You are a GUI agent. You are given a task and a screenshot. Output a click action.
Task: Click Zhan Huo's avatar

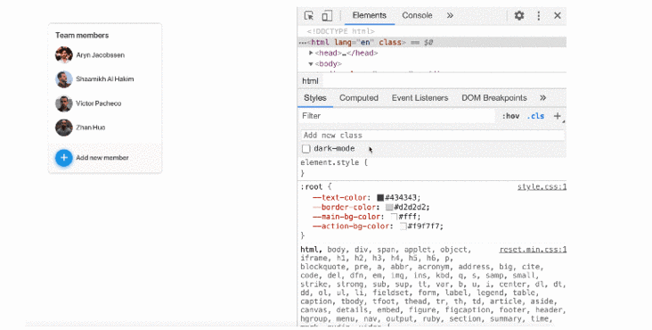(63, 128)
